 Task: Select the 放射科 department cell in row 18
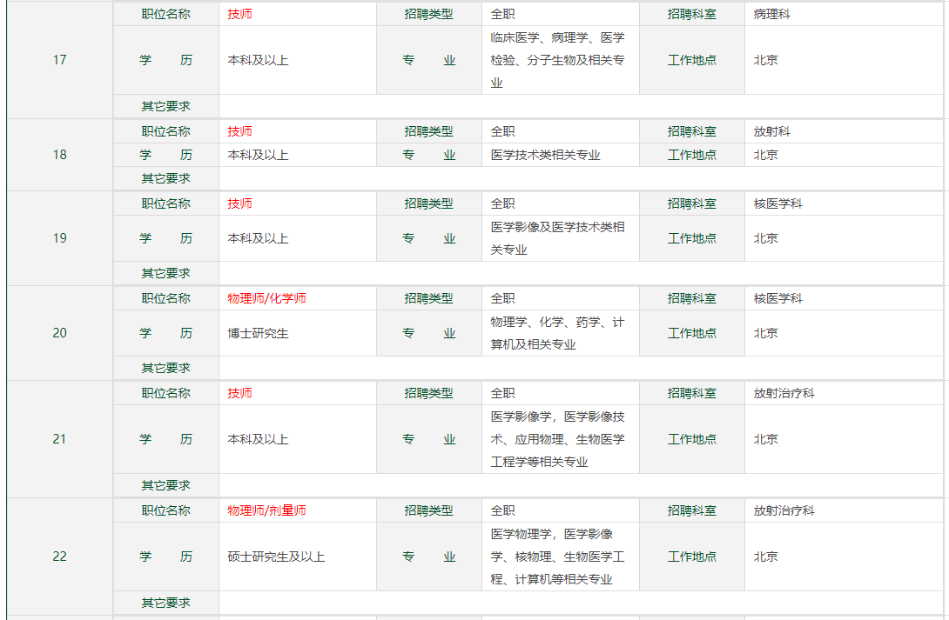[x=772, y=131]
